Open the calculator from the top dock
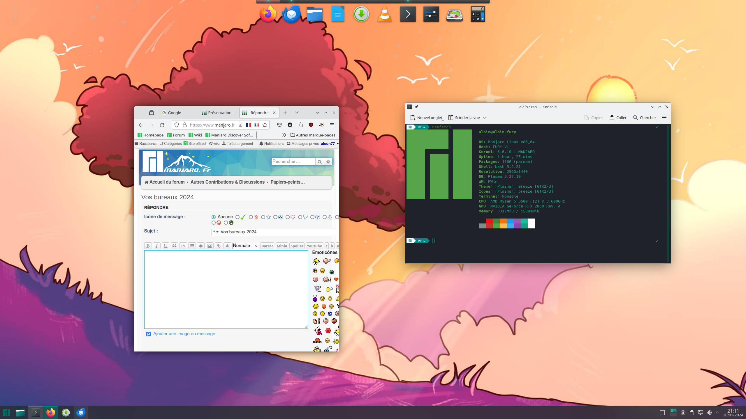The image size is (746, 419). coord(478,14)
